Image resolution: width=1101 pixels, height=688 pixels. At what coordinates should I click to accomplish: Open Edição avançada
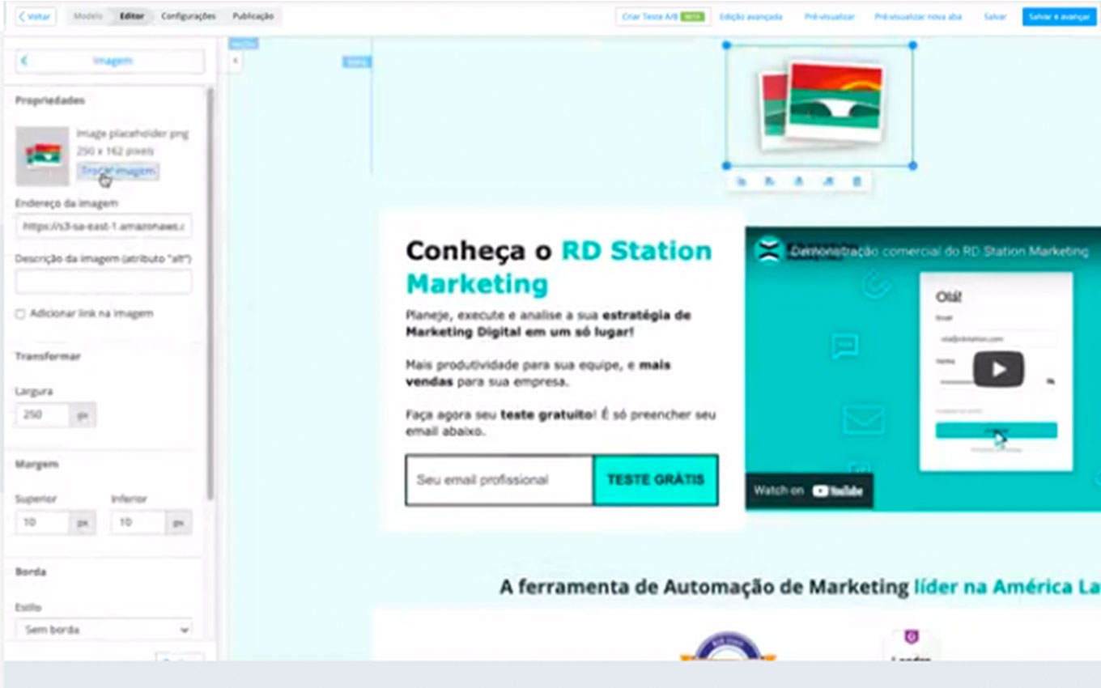click(x=750, y=16)
